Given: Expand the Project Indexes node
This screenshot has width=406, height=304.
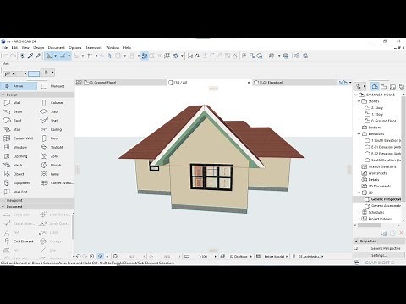Looking at the screenshot, I should pyautogui.click(x=359, y=219).
